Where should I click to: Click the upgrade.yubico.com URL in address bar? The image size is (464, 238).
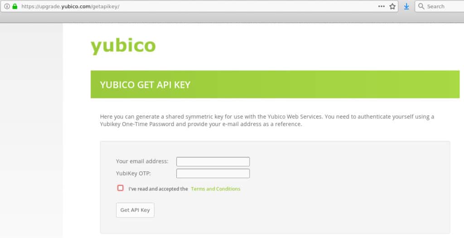point(70,6)
